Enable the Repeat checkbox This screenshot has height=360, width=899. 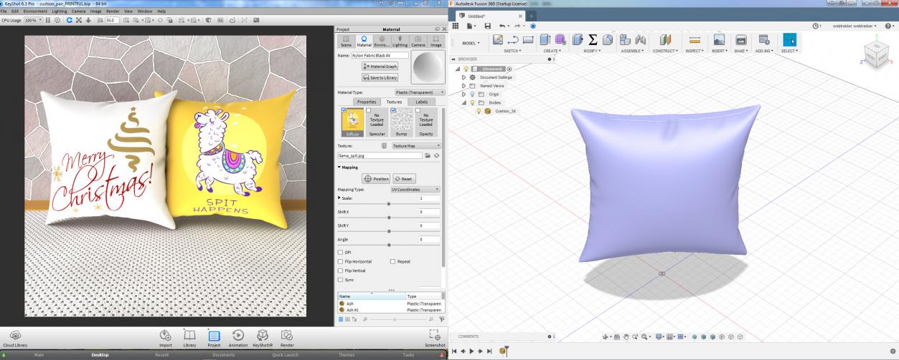coord(392,261)
